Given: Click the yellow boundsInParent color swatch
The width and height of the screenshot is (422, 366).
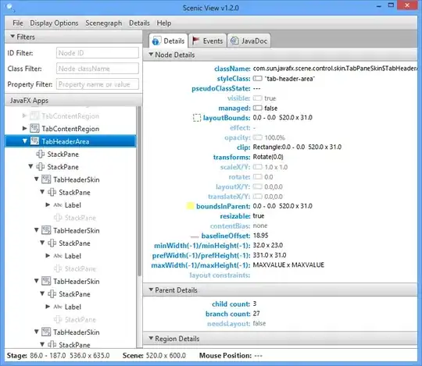Looking at the screenshot, I should 190,206.
